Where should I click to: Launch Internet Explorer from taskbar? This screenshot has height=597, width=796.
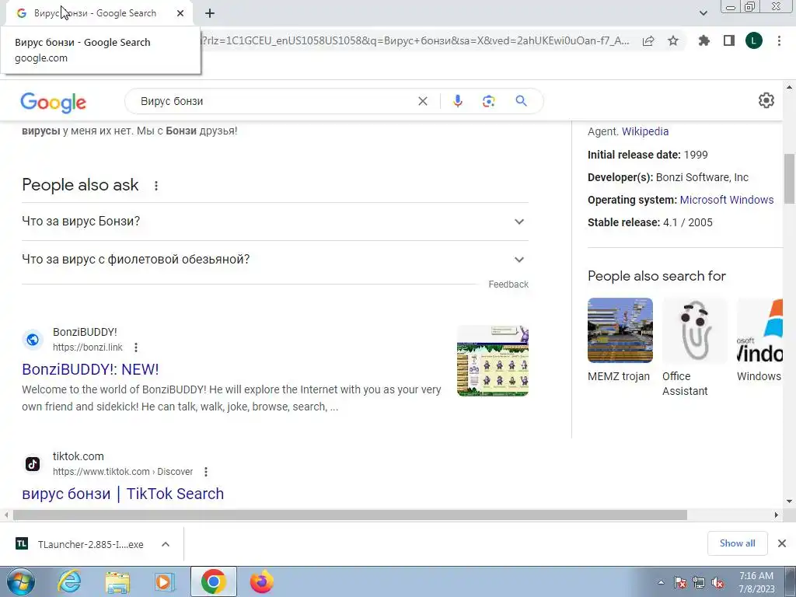pos(69,581)
